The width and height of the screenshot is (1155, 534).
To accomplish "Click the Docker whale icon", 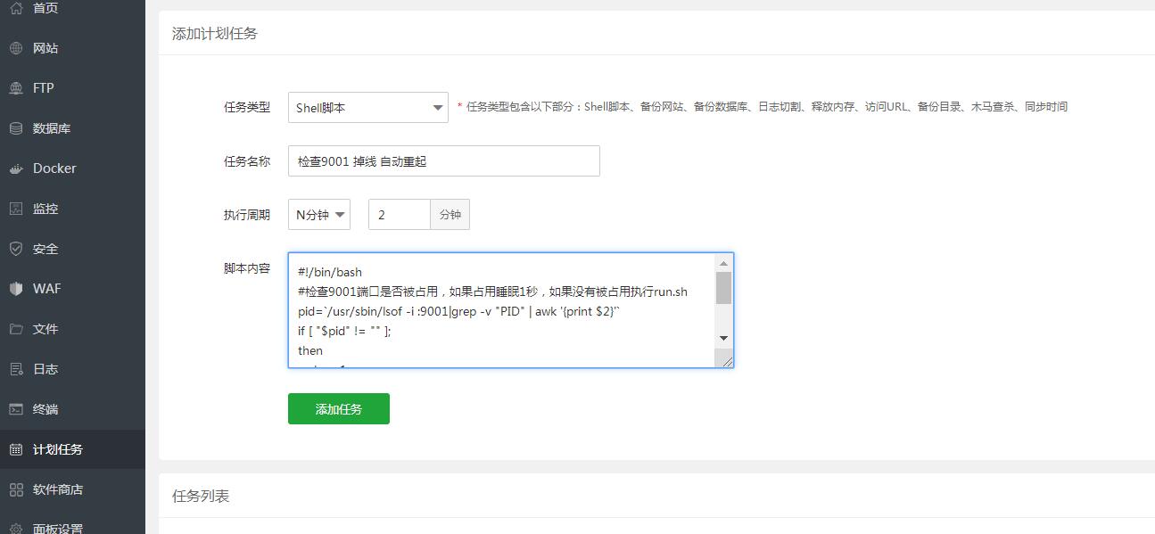I will (16, 168).
